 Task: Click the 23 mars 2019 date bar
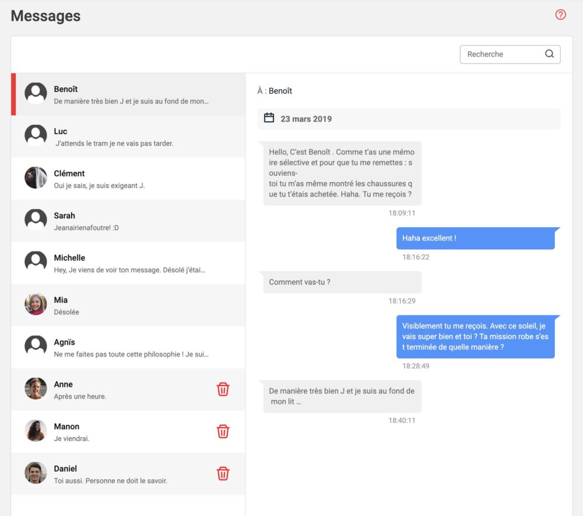point(408,119)
